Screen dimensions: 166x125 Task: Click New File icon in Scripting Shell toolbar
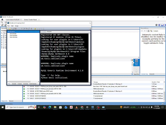[8, 29]
